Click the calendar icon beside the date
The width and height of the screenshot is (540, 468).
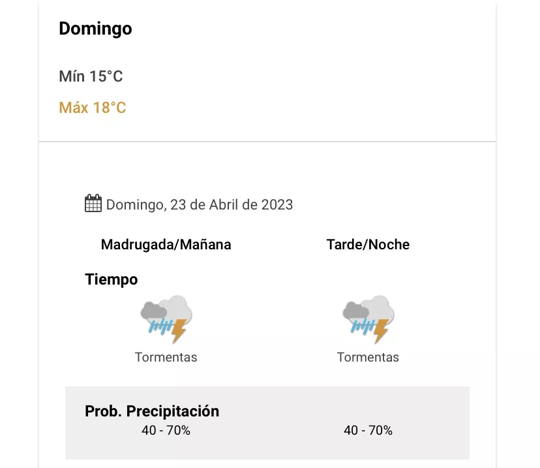click(x=93, y=204)
